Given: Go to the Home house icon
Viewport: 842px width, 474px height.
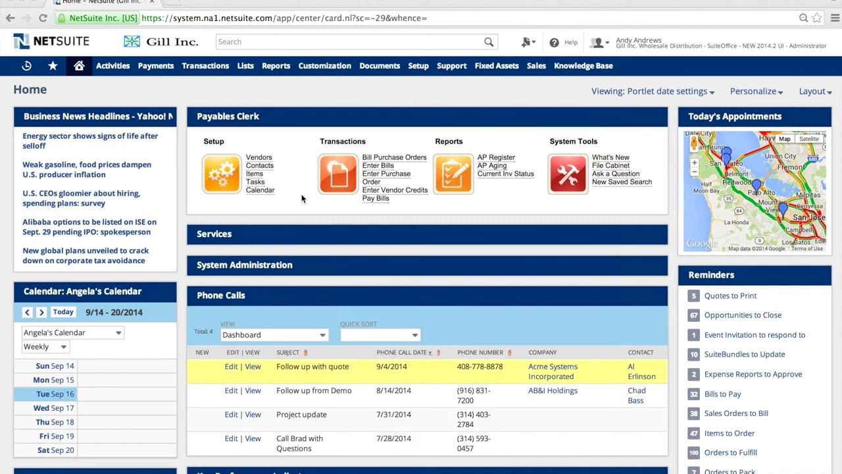Looking at the screenshot, I should coord(79,66).
